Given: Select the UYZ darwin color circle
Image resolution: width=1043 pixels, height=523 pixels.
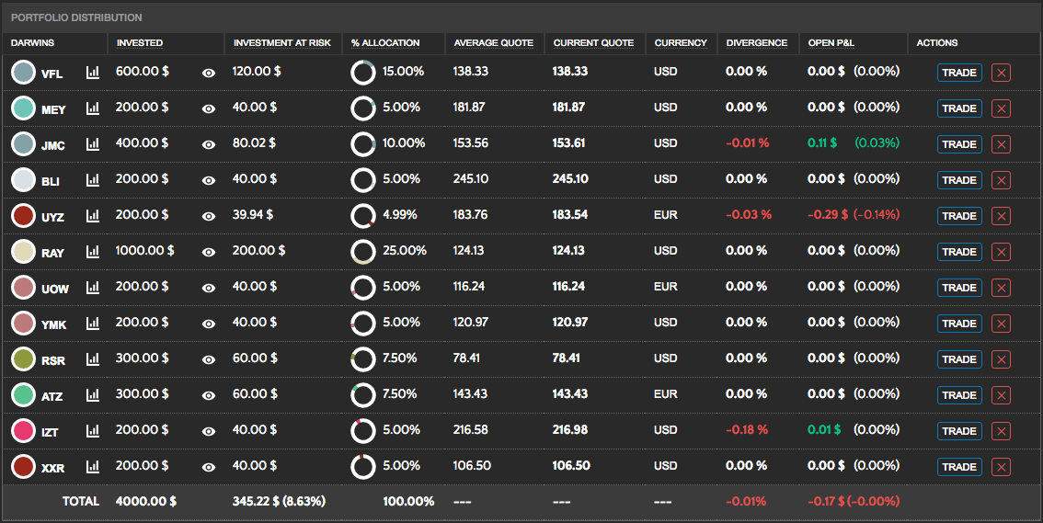Looking at the screenshot, I should click(x=24, y=215).
